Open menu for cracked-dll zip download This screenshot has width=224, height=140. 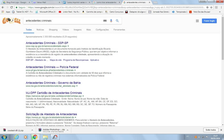(32, 130)
